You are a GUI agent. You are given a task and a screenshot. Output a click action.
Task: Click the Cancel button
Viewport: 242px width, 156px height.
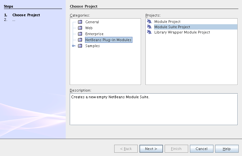click(x=202, y=149)
